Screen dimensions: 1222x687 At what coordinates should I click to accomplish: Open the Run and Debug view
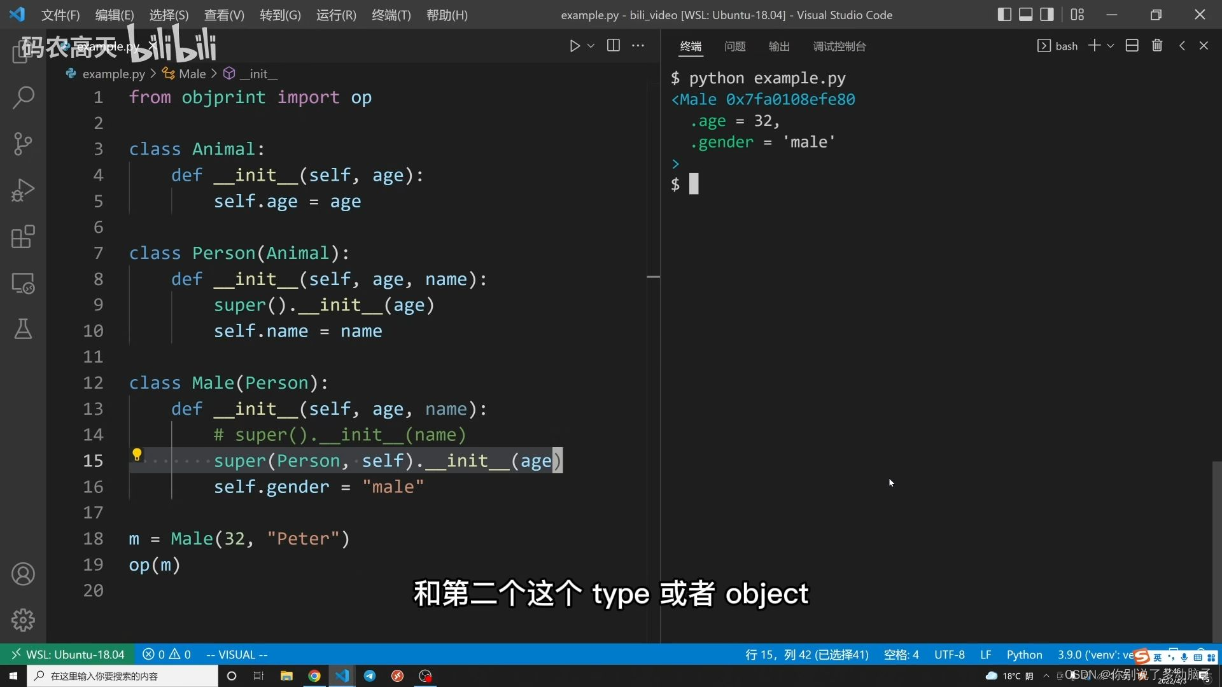click(x=23, y=190)
